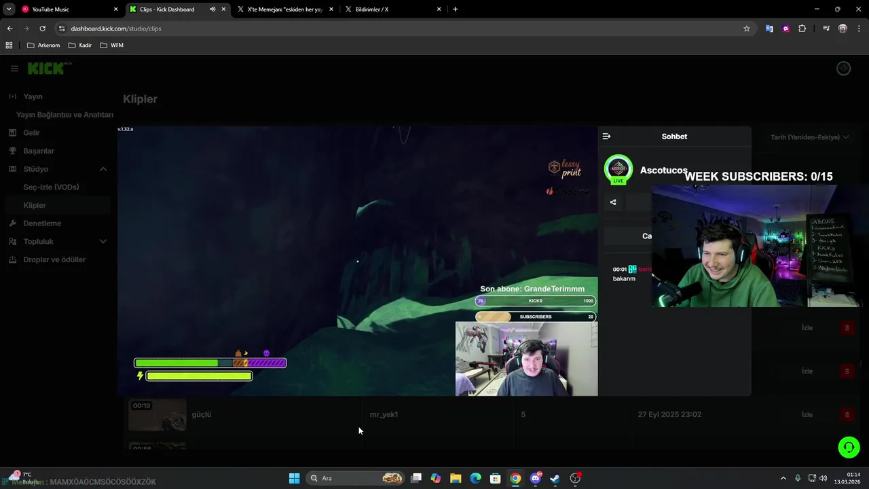Image resolution: width=869 pixels, height=489 pixels.
Task: Click the share icon under Ascotucos
Action: 613,202
